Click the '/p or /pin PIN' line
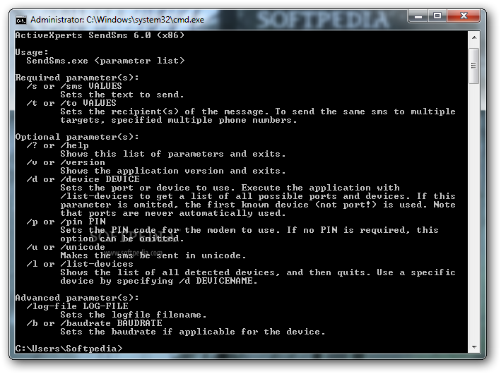Screen dimensions: 501x374 (66, 222)
